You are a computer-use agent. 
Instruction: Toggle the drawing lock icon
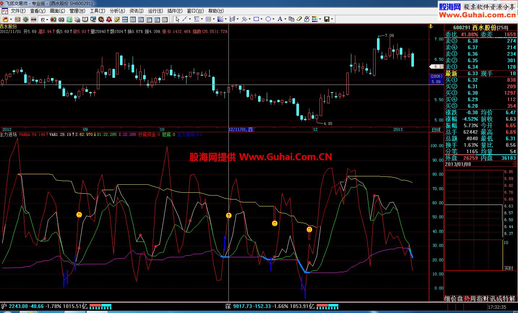tap(307, 19)
